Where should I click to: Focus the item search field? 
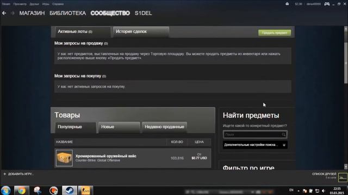coord(255,134)
